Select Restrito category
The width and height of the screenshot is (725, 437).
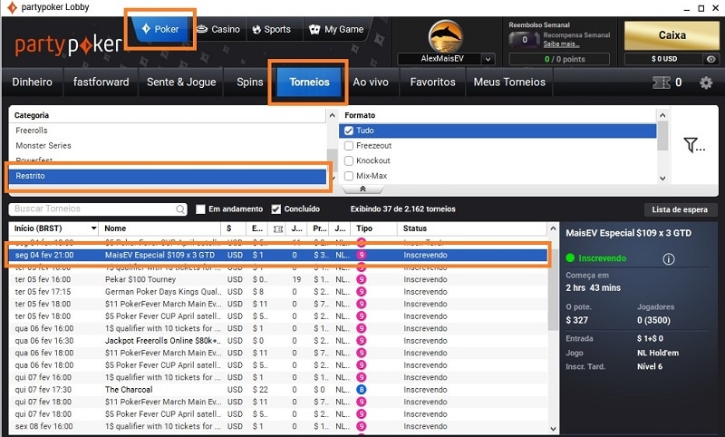point(168,176)
